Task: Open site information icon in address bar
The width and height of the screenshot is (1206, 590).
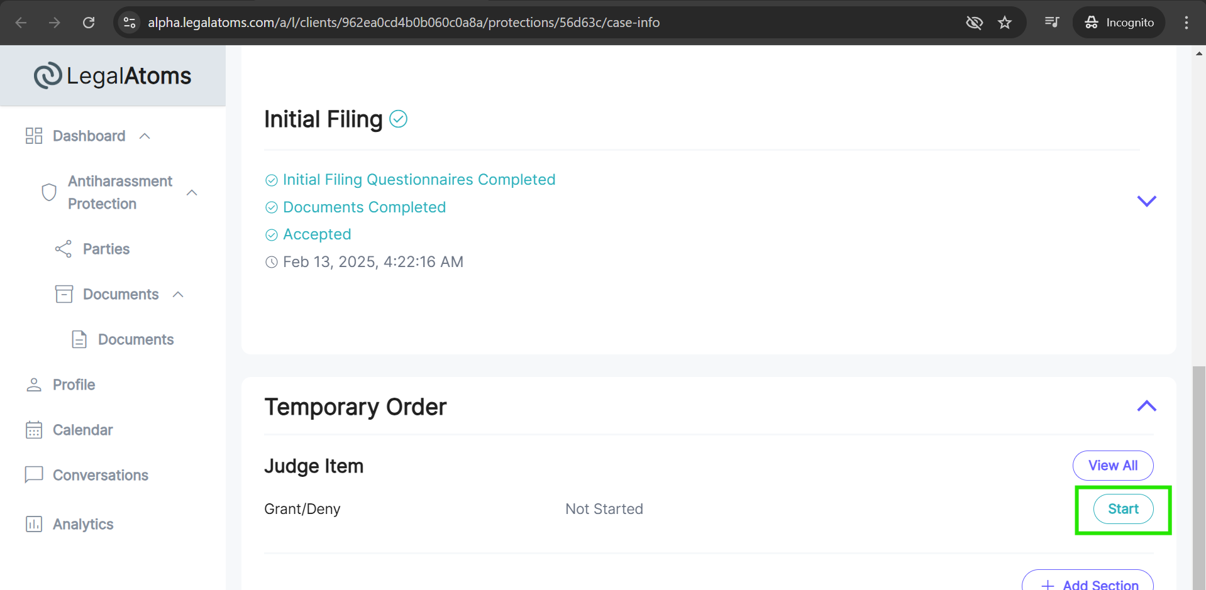Action: (x=130, y=23)
